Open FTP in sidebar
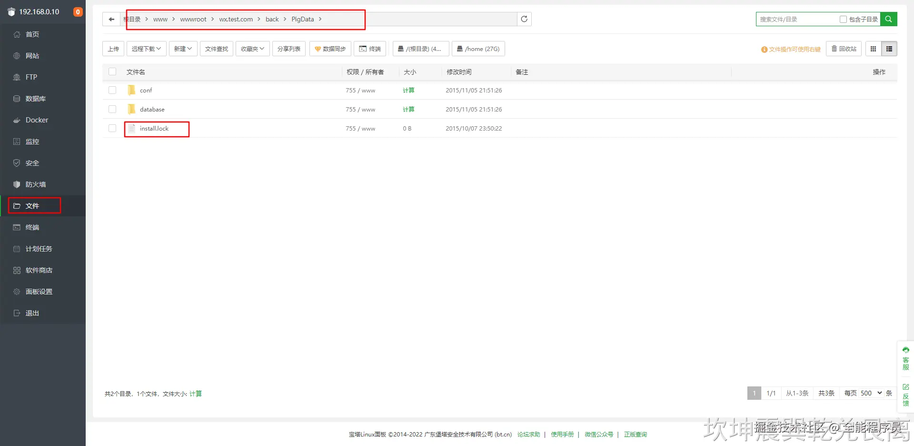 [x=43, y=77]
